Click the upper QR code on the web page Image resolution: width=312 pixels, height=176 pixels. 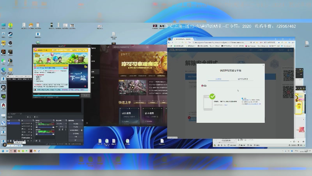[x=288, y=75]
